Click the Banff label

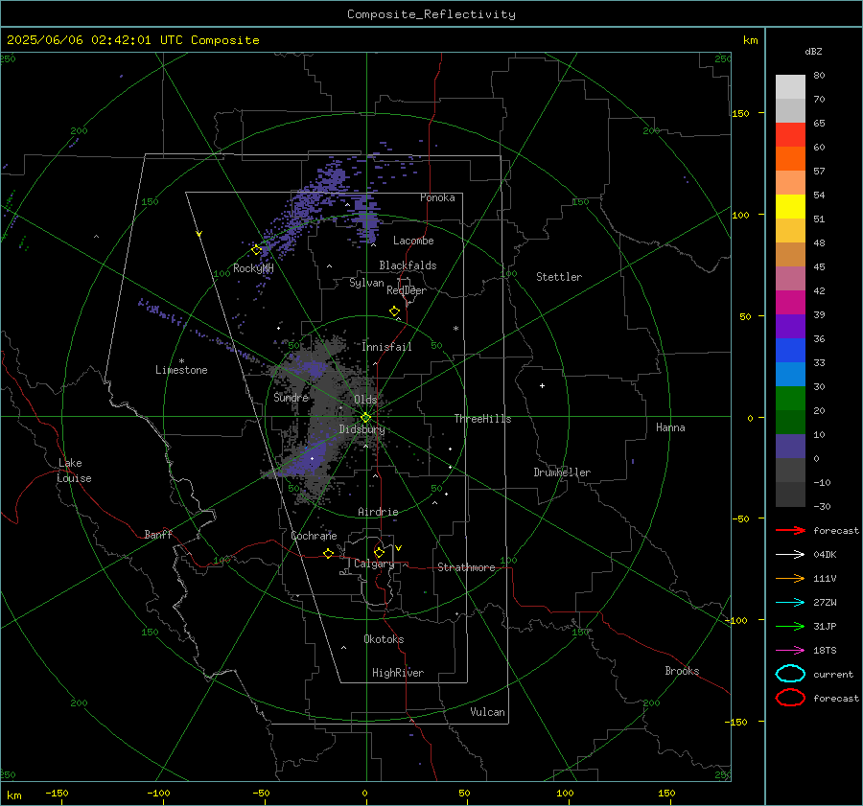158,534
